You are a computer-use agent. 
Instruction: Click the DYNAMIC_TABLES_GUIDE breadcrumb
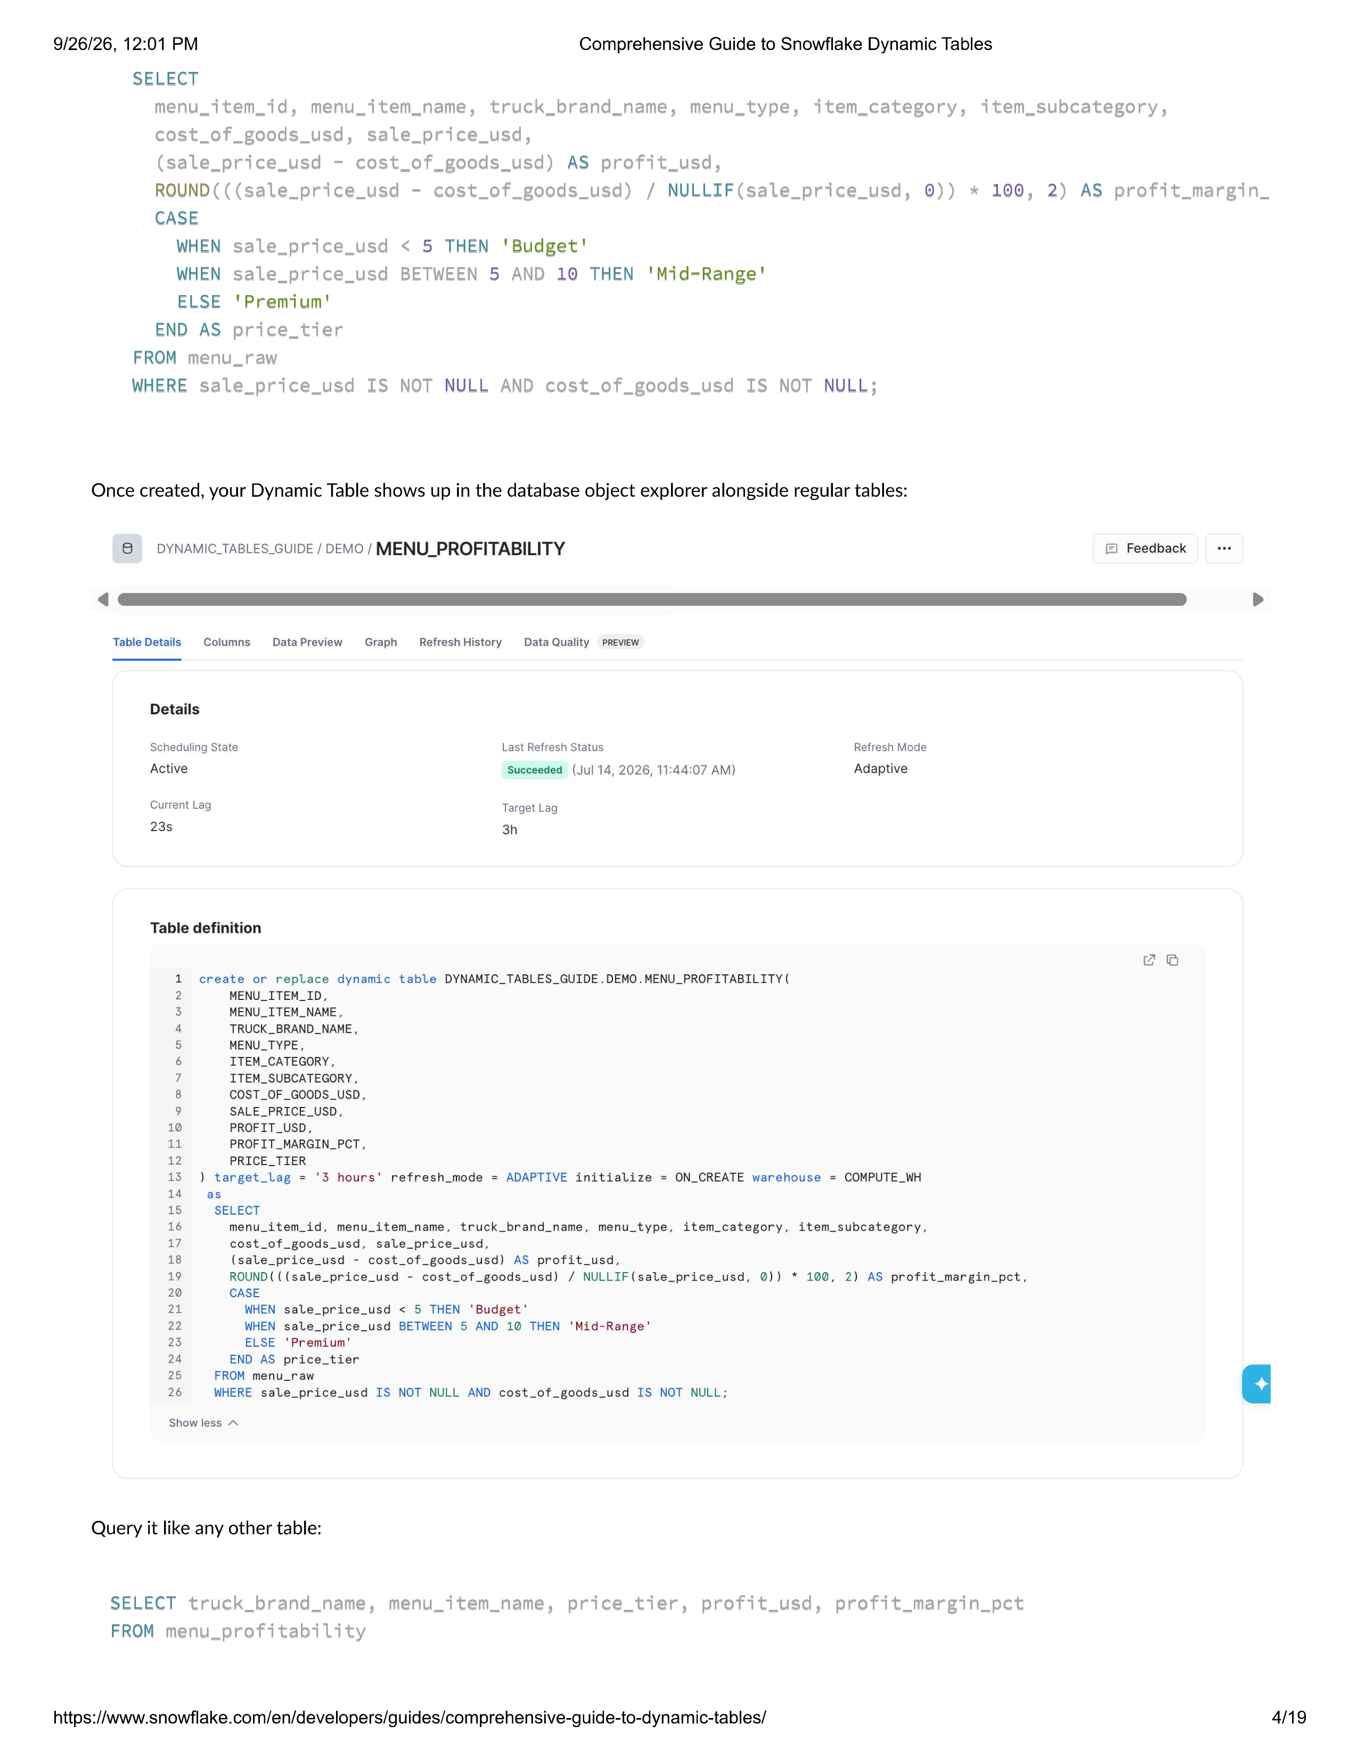(x=235, y=549)
